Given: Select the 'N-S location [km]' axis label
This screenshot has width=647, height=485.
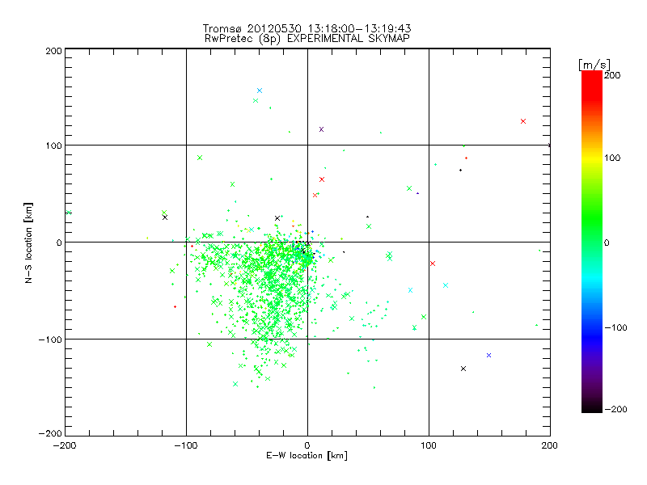Looking at the screenshot, I should [28, 243].
